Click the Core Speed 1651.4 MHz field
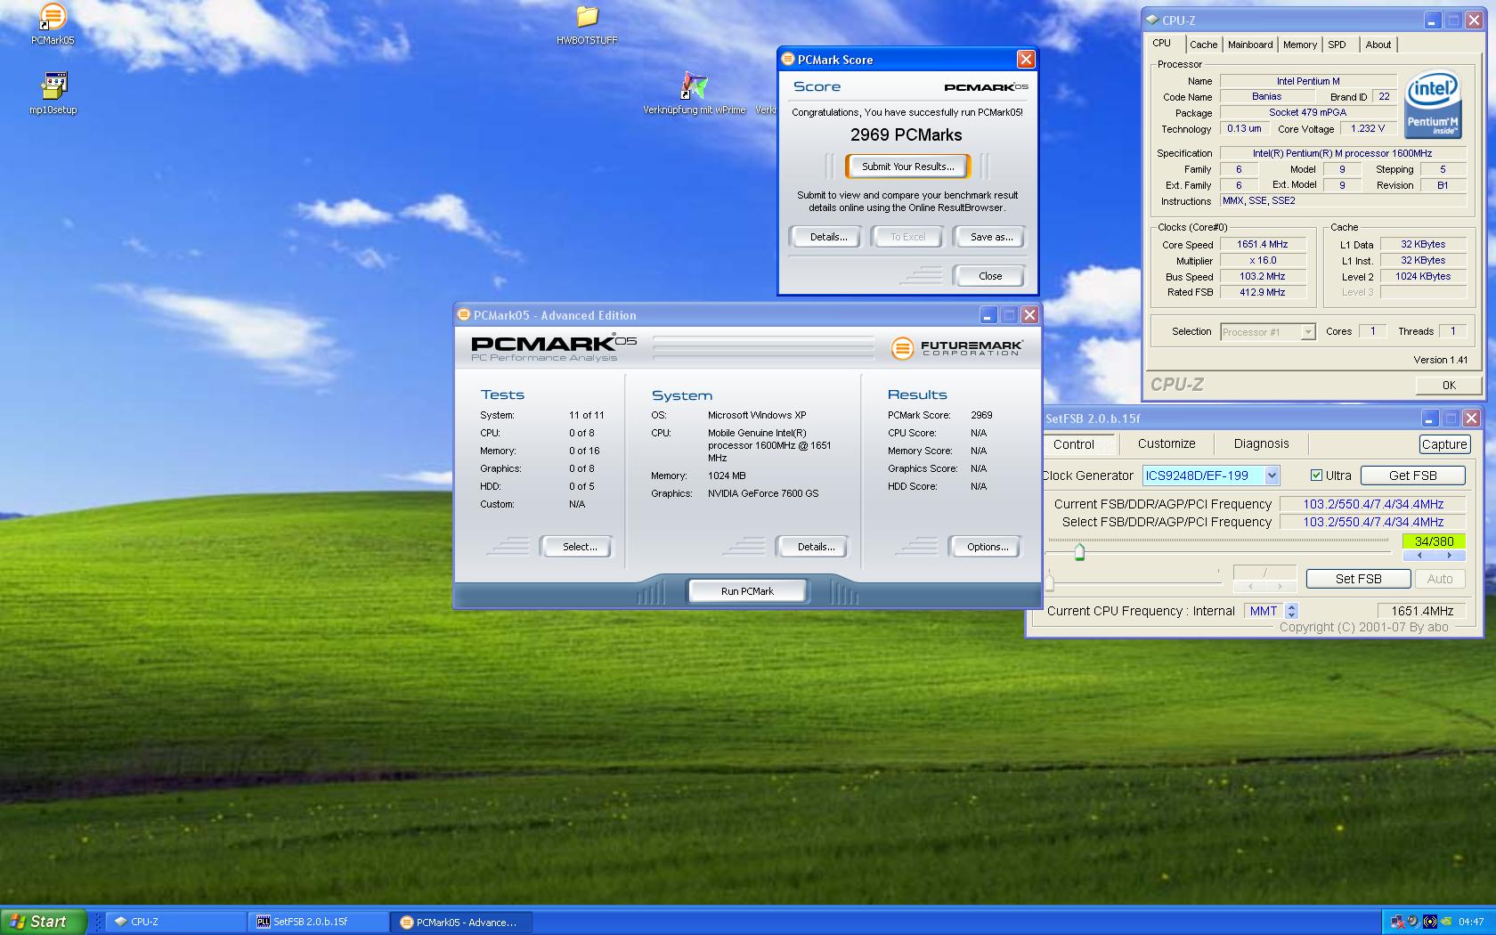 1263,244
